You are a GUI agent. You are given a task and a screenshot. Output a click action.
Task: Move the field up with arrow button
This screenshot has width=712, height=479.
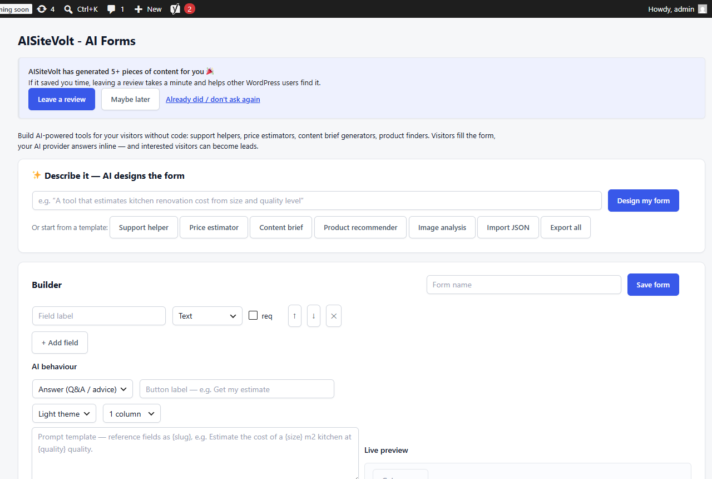295,316
